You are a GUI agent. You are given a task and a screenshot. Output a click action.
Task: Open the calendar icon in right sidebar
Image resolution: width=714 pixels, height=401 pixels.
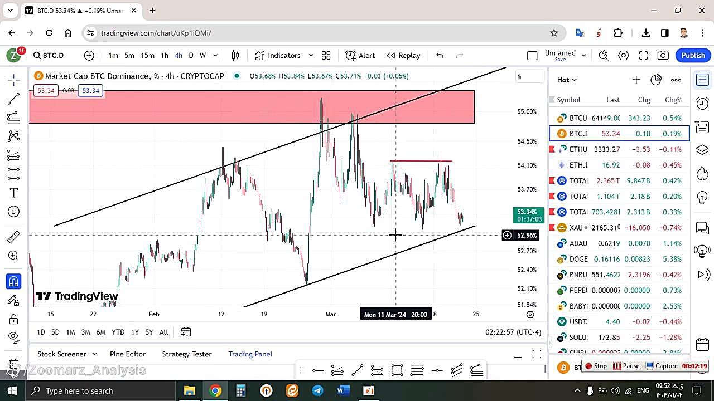pyautogui.click(x=702, y=345)
